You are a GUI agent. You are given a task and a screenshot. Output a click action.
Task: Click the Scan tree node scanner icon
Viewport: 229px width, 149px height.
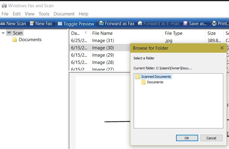point(9,33)
